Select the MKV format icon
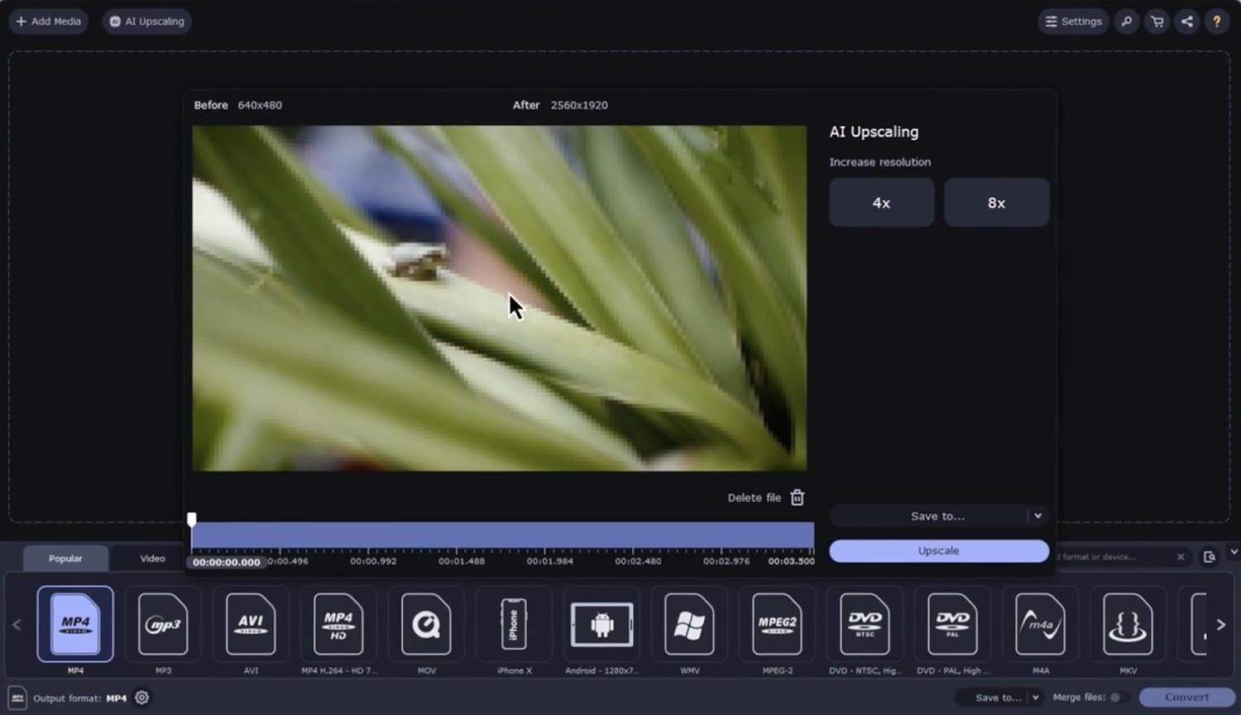The height and width of the screenshot is (715, 1241). (1128, 624)
